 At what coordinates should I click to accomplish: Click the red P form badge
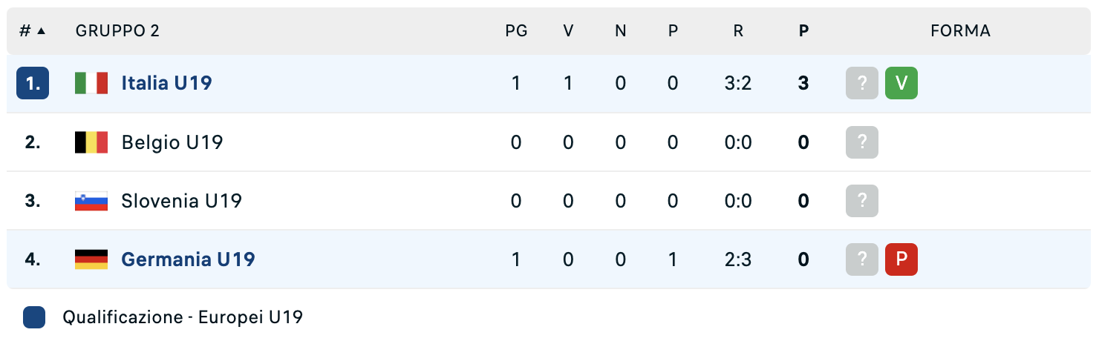coord(901,259)
